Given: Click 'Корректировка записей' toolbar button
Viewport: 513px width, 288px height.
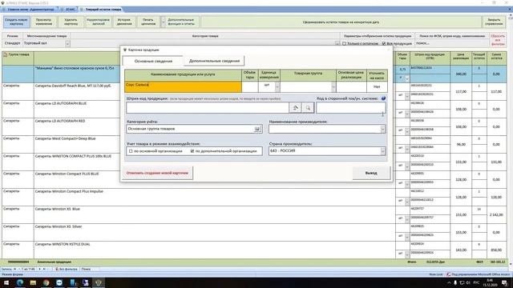Looking at the screenshot, I should click(x=98, y=22).
